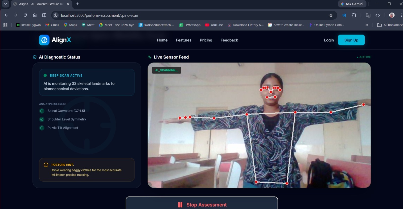Image resolution: width=403 pixels, height=209 pixels.
Task: Open the Install Cygwin bookmark
Action: pos(28,25)
